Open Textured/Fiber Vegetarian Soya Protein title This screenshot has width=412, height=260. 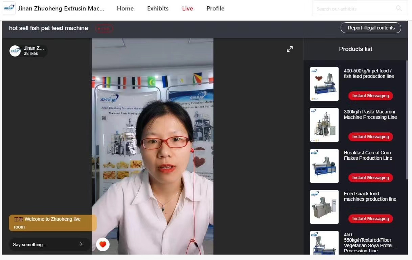[370, 243]
